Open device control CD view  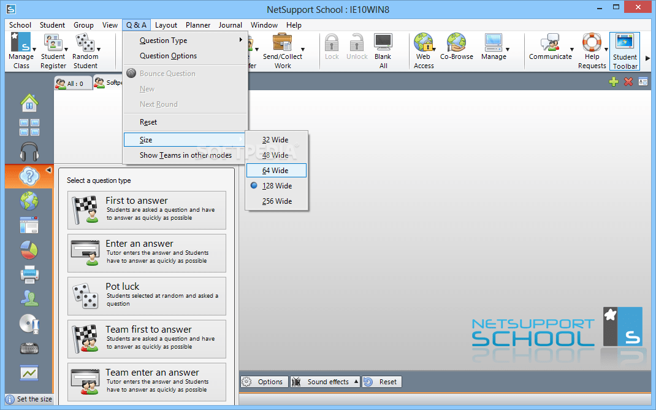[29, 323]
